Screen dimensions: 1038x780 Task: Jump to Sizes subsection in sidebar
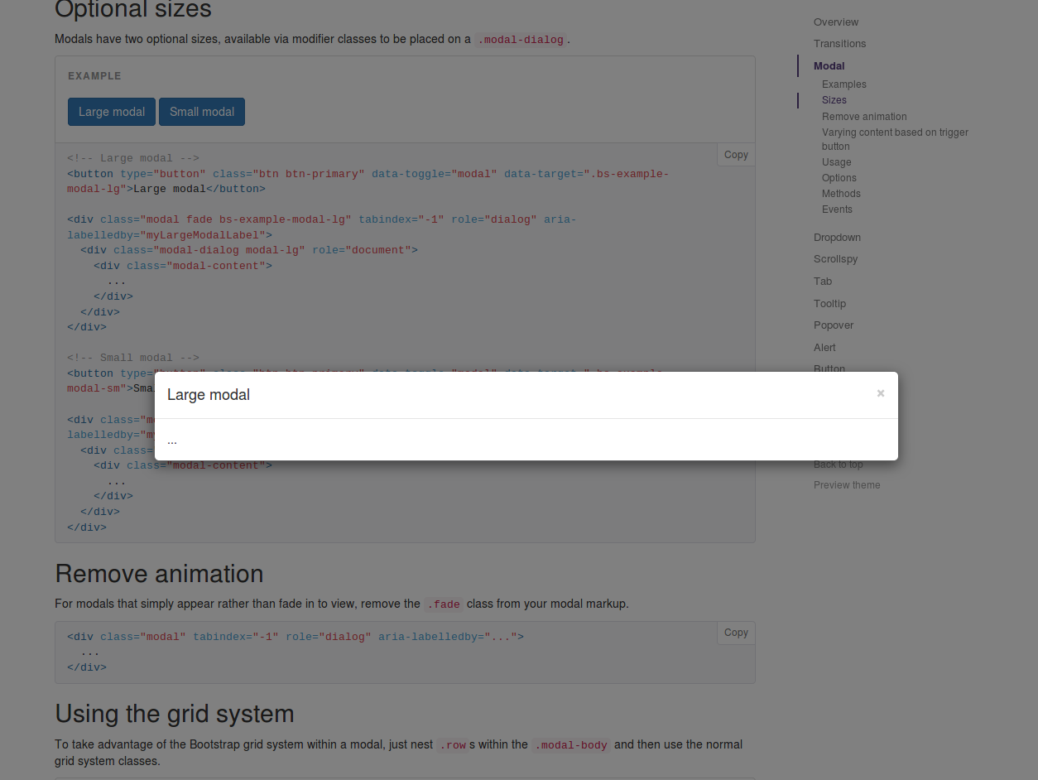(x=834, y=100)
